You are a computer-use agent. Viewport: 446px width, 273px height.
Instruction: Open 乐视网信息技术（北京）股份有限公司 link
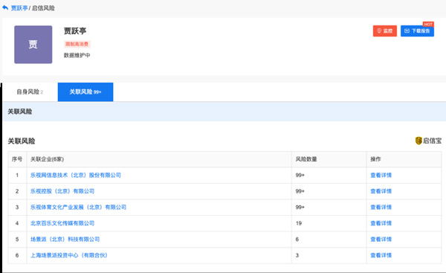click(x=76, y=175)
